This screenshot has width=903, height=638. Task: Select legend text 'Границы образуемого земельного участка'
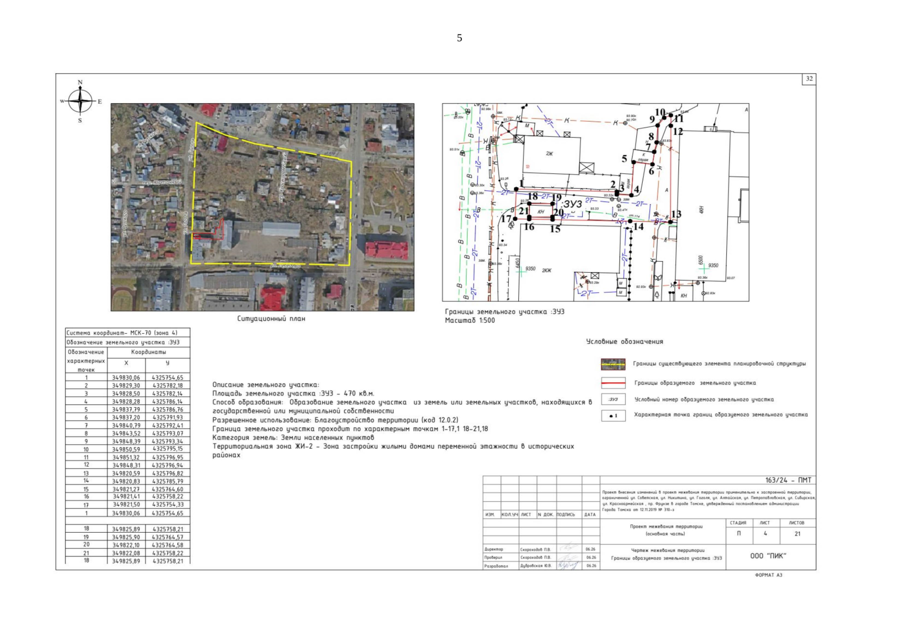pos(695,383)
